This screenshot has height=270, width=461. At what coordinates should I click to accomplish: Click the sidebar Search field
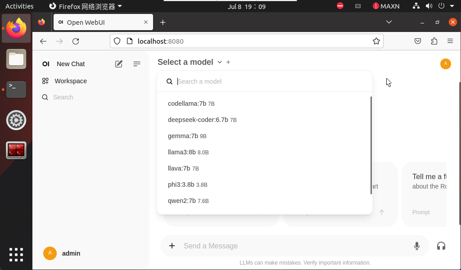[x=63, y=97]
